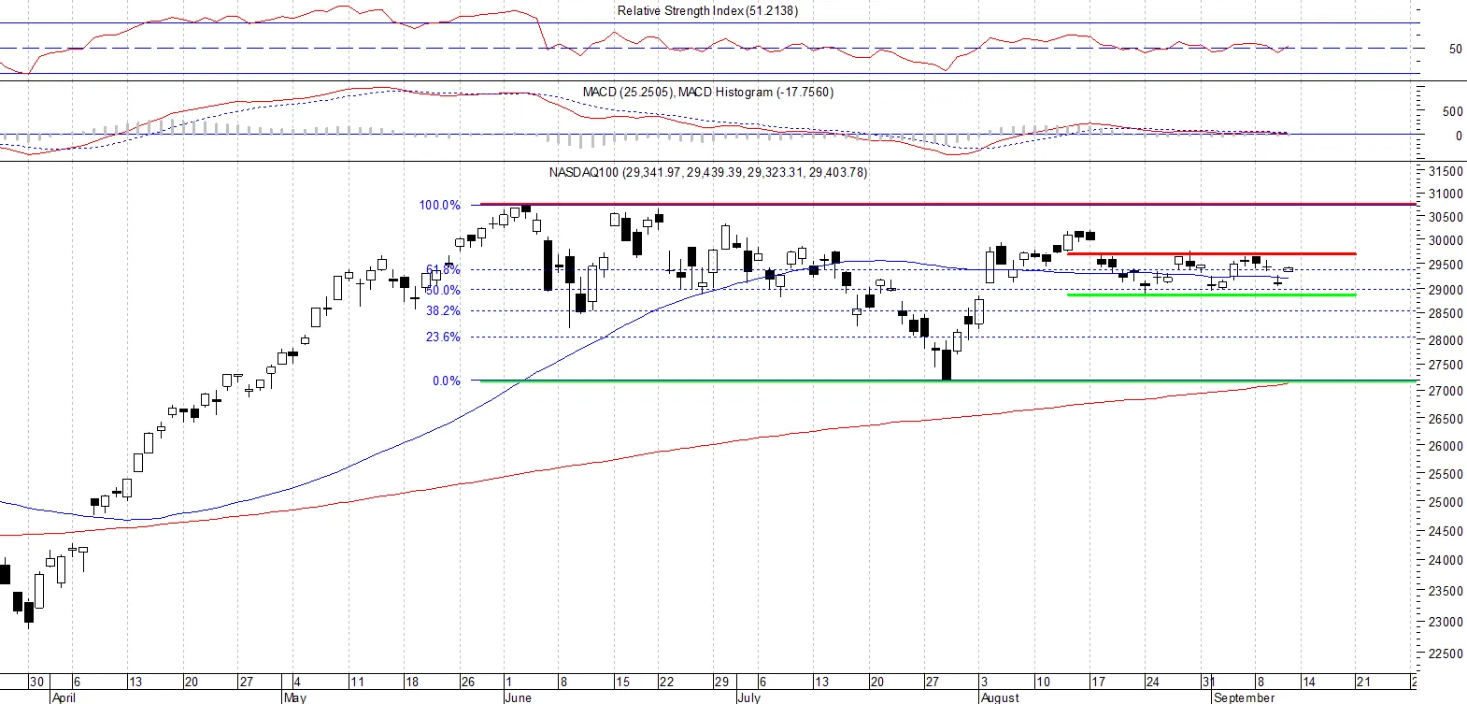Image resolution: width=1467 pixels, height=704 pixels.
Task: Select the 22500 price axis value
Action: coord(1446,654)
